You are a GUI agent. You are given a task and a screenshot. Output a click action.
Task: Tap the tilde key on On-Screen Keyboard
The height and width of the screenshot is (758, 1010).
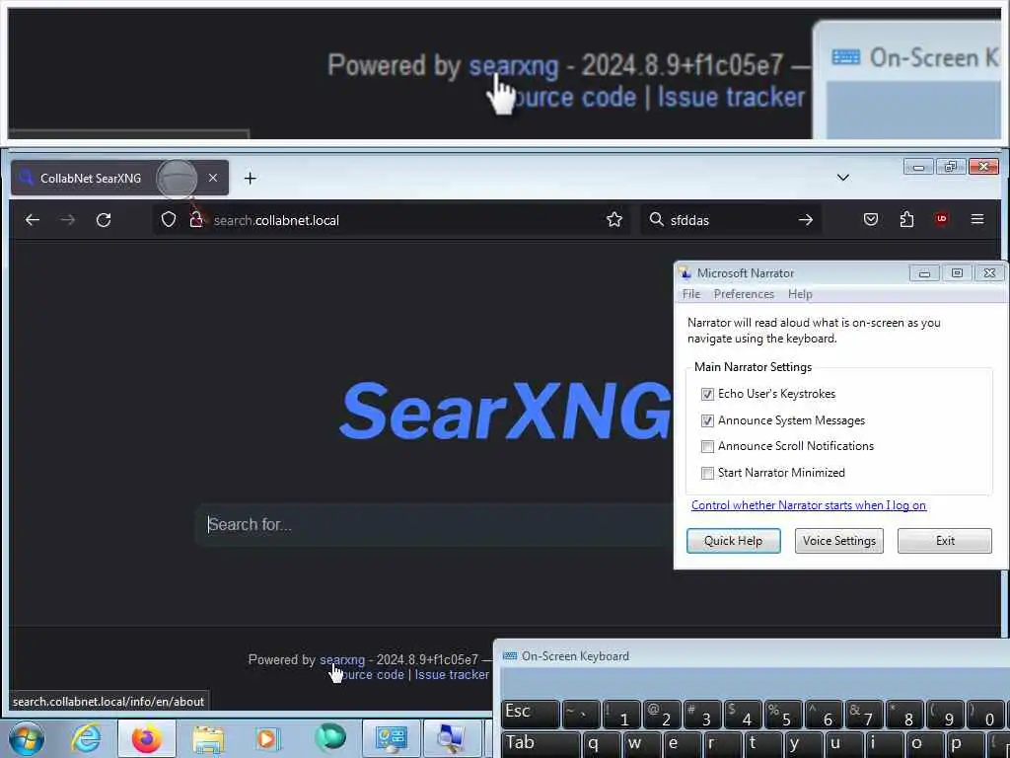pyautogui.click(x=581, y=715)
